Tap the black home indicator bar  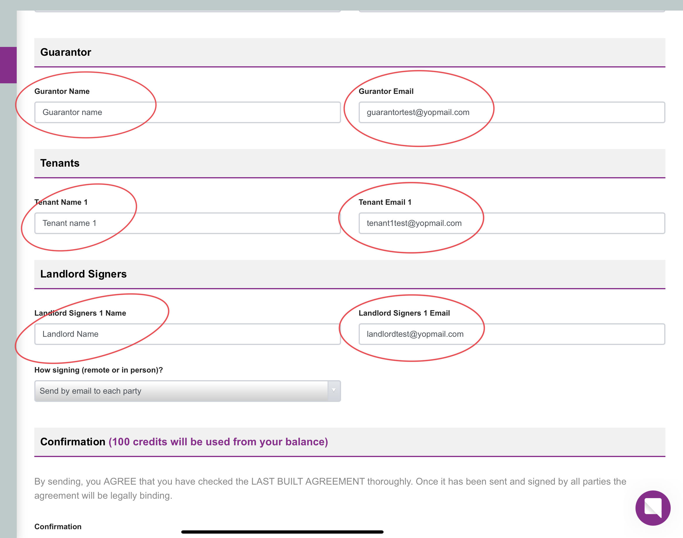[282, 532]
